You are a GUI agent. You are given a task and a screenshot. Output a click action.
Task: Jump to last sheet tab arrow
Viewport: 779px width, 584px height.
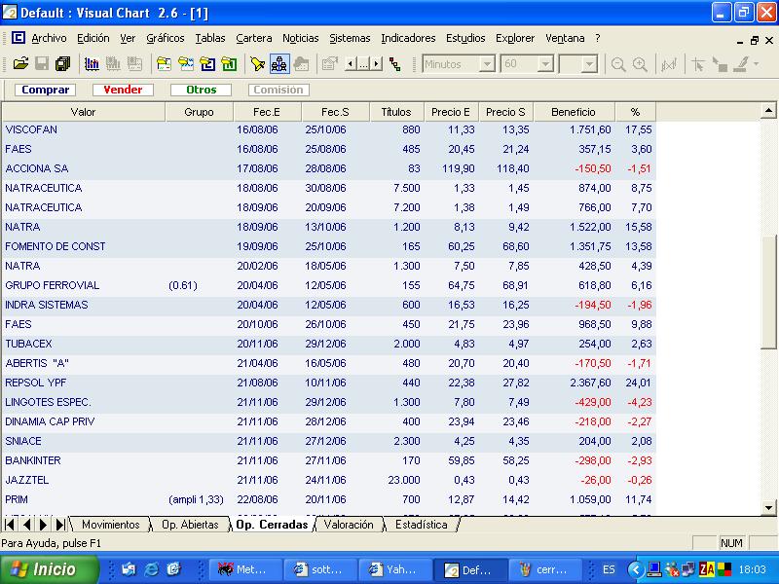coord(60,525)
